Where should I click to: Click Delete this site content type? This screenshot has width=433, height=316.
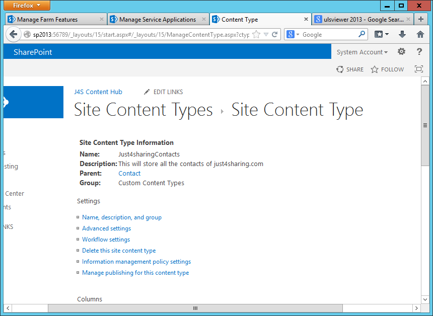[119, 251]
